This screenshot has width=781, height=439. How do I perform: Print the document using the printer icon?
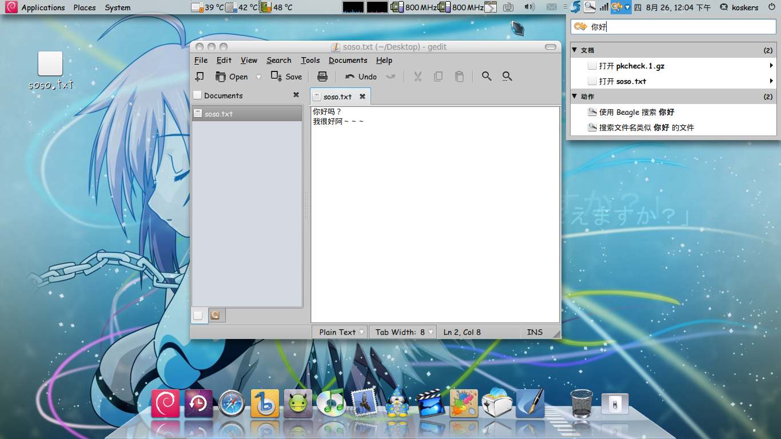click(322, 77)
